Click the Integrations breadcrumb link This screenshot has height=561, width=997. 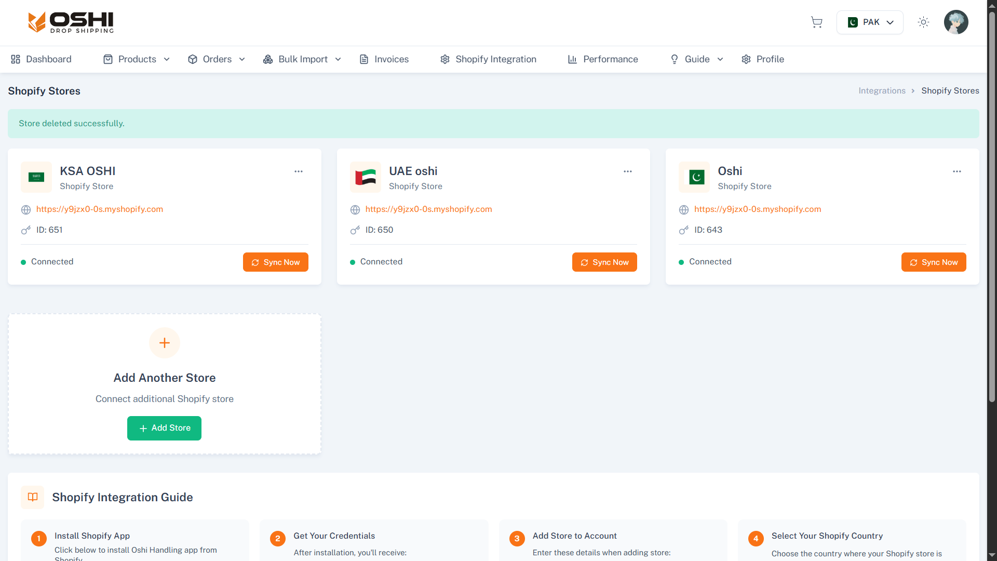click(x=882, y=91)
